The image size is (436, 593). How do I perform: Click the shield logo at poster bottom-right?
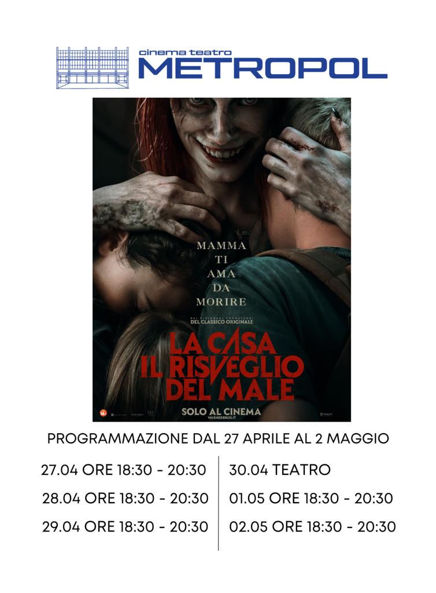click(327, 414)
